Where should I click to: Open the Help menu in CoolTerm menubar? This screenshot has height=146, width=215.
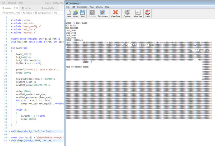click(x=107, y=7)
